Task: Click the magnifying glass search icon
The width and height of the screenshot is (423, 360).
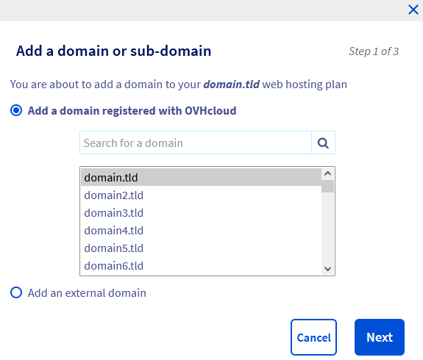Action: click(323, 143)
